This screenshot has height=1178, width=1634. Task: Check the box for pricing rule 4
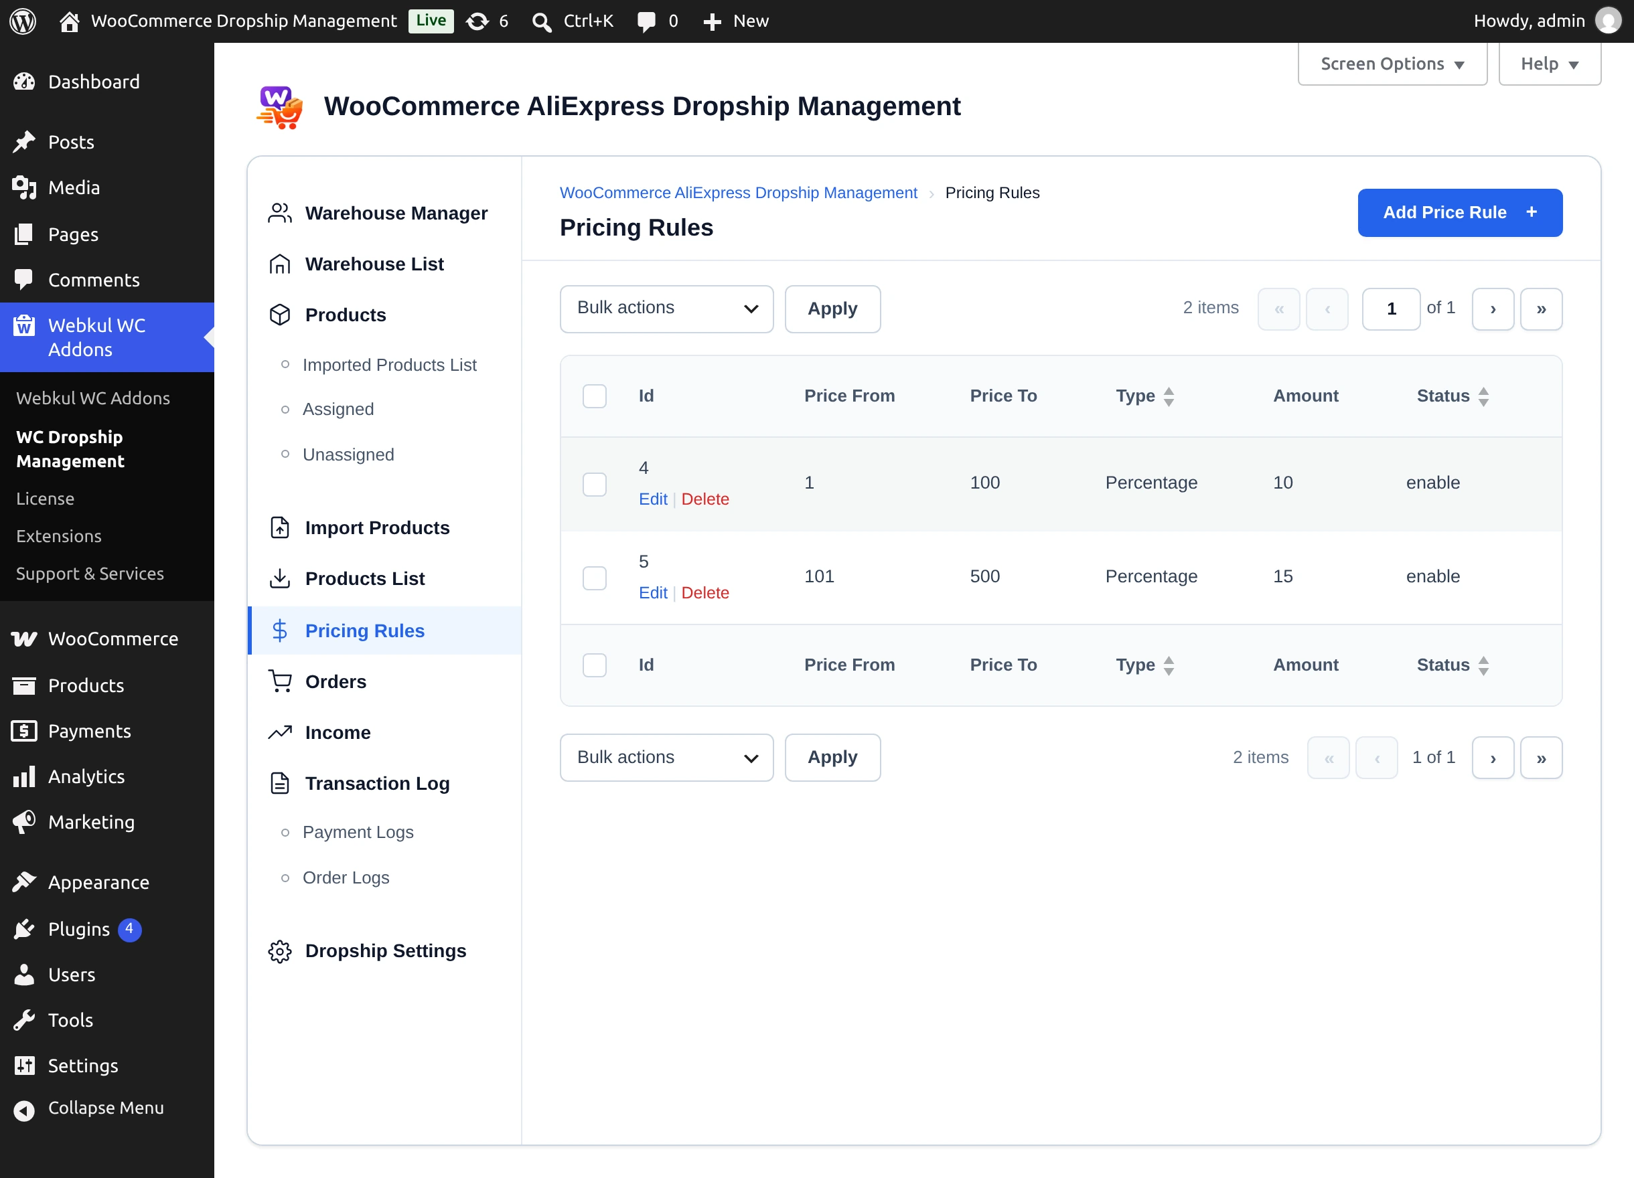tap(595, 484)
